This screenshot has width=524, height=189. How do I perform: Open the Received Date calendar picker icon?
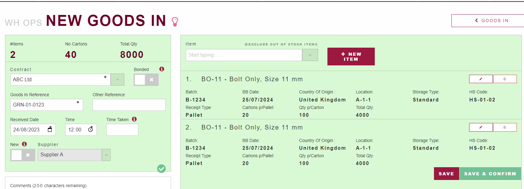(50, 130)
